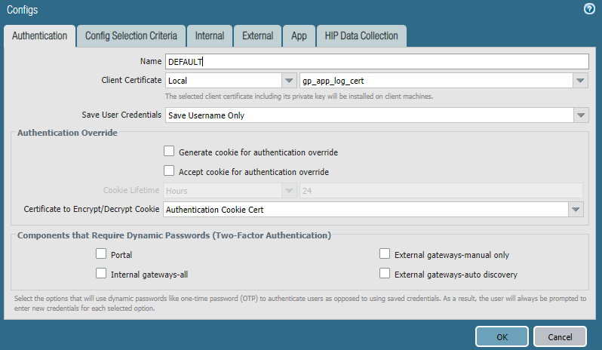Click the help question mark icon
The image size is (602, 350).
(x=589, y=9)
